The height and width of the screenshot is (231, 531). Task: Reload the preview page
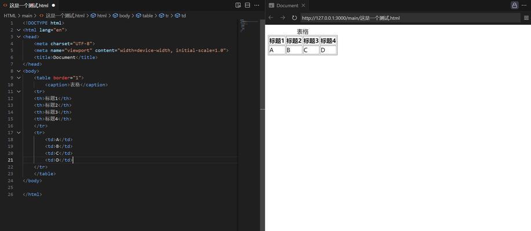point(294,17)
